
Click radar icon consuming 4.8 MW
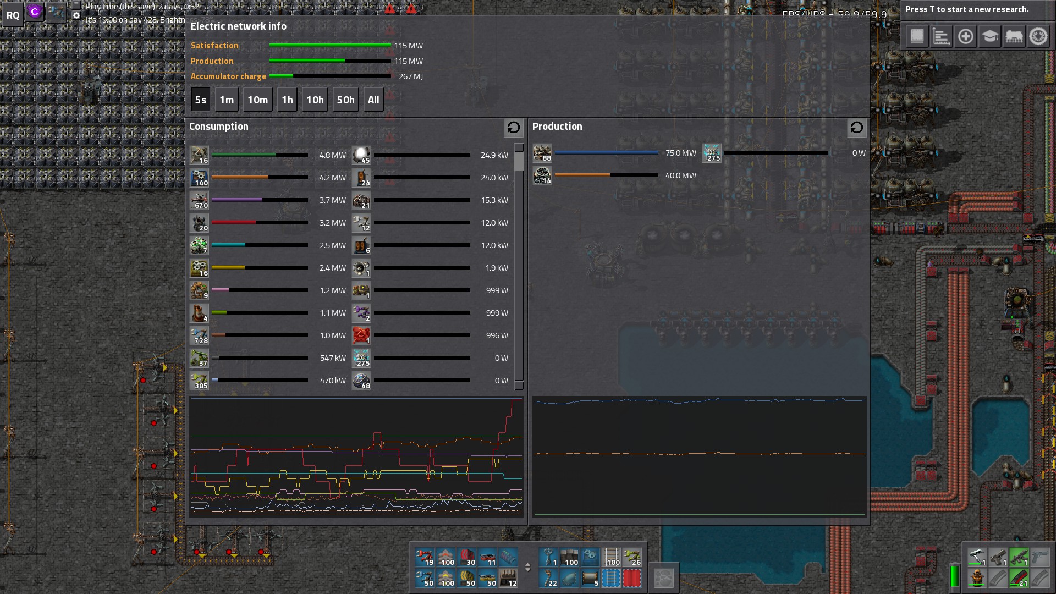(199, 155)
